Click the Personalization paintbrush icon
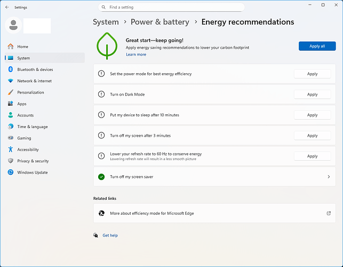This screenshot has width=343, height=267. [11, 92]
